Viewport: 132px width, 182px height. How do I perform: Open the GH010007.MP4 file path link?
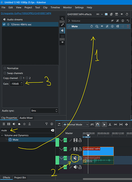click(26, 13)
